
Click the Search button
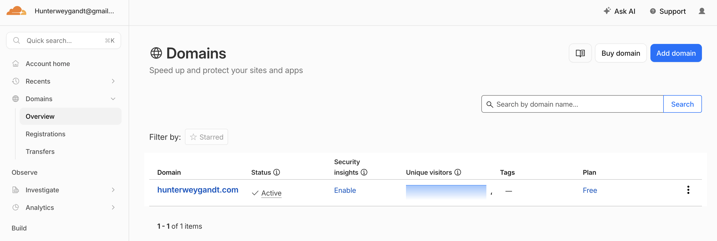[682, 104]
